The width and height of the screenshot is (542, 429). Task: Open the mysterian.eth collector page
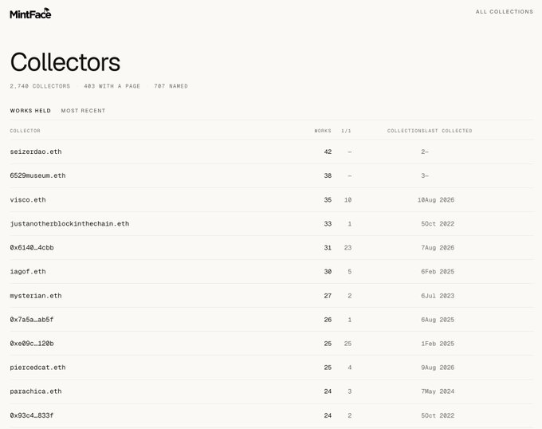(x=36, y=296)
